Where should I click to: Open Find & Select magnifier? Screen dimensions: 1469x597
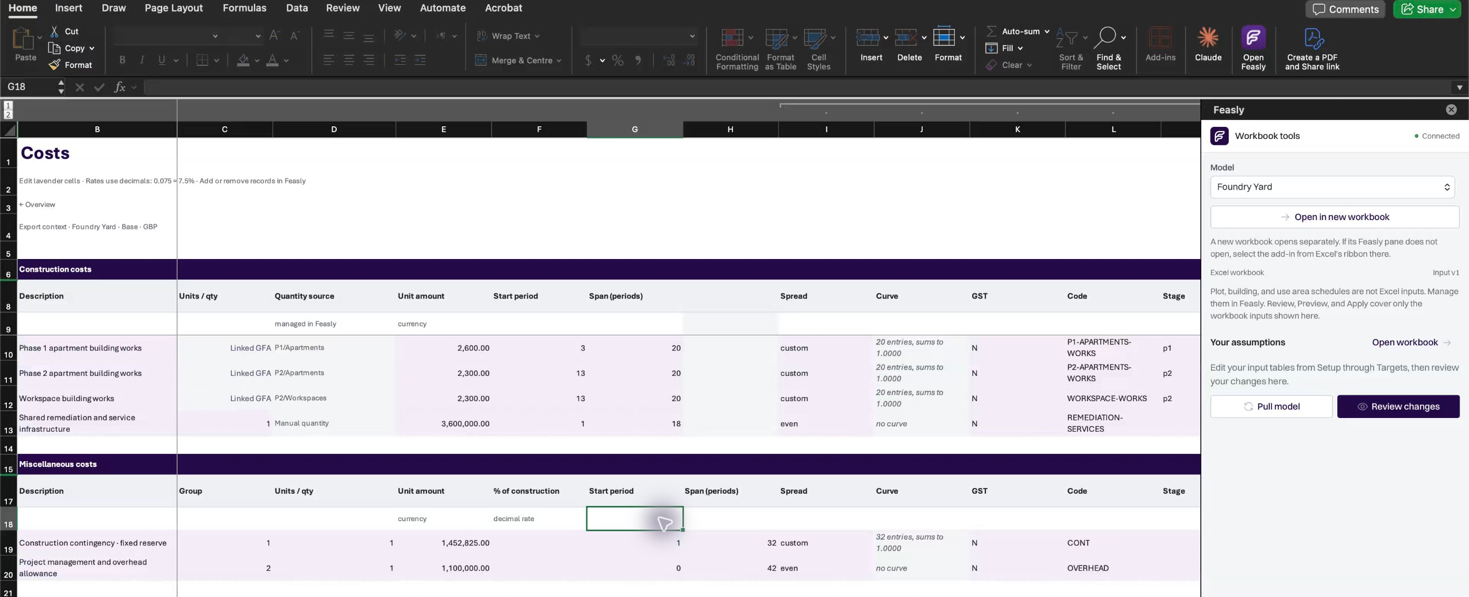tap(1104, 37)
